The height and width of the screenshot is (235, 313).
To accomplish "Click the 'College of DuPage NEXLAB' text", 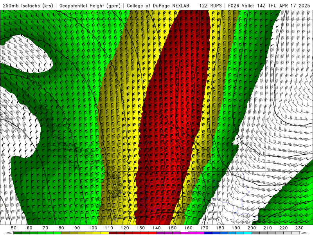I will [158, 5].
